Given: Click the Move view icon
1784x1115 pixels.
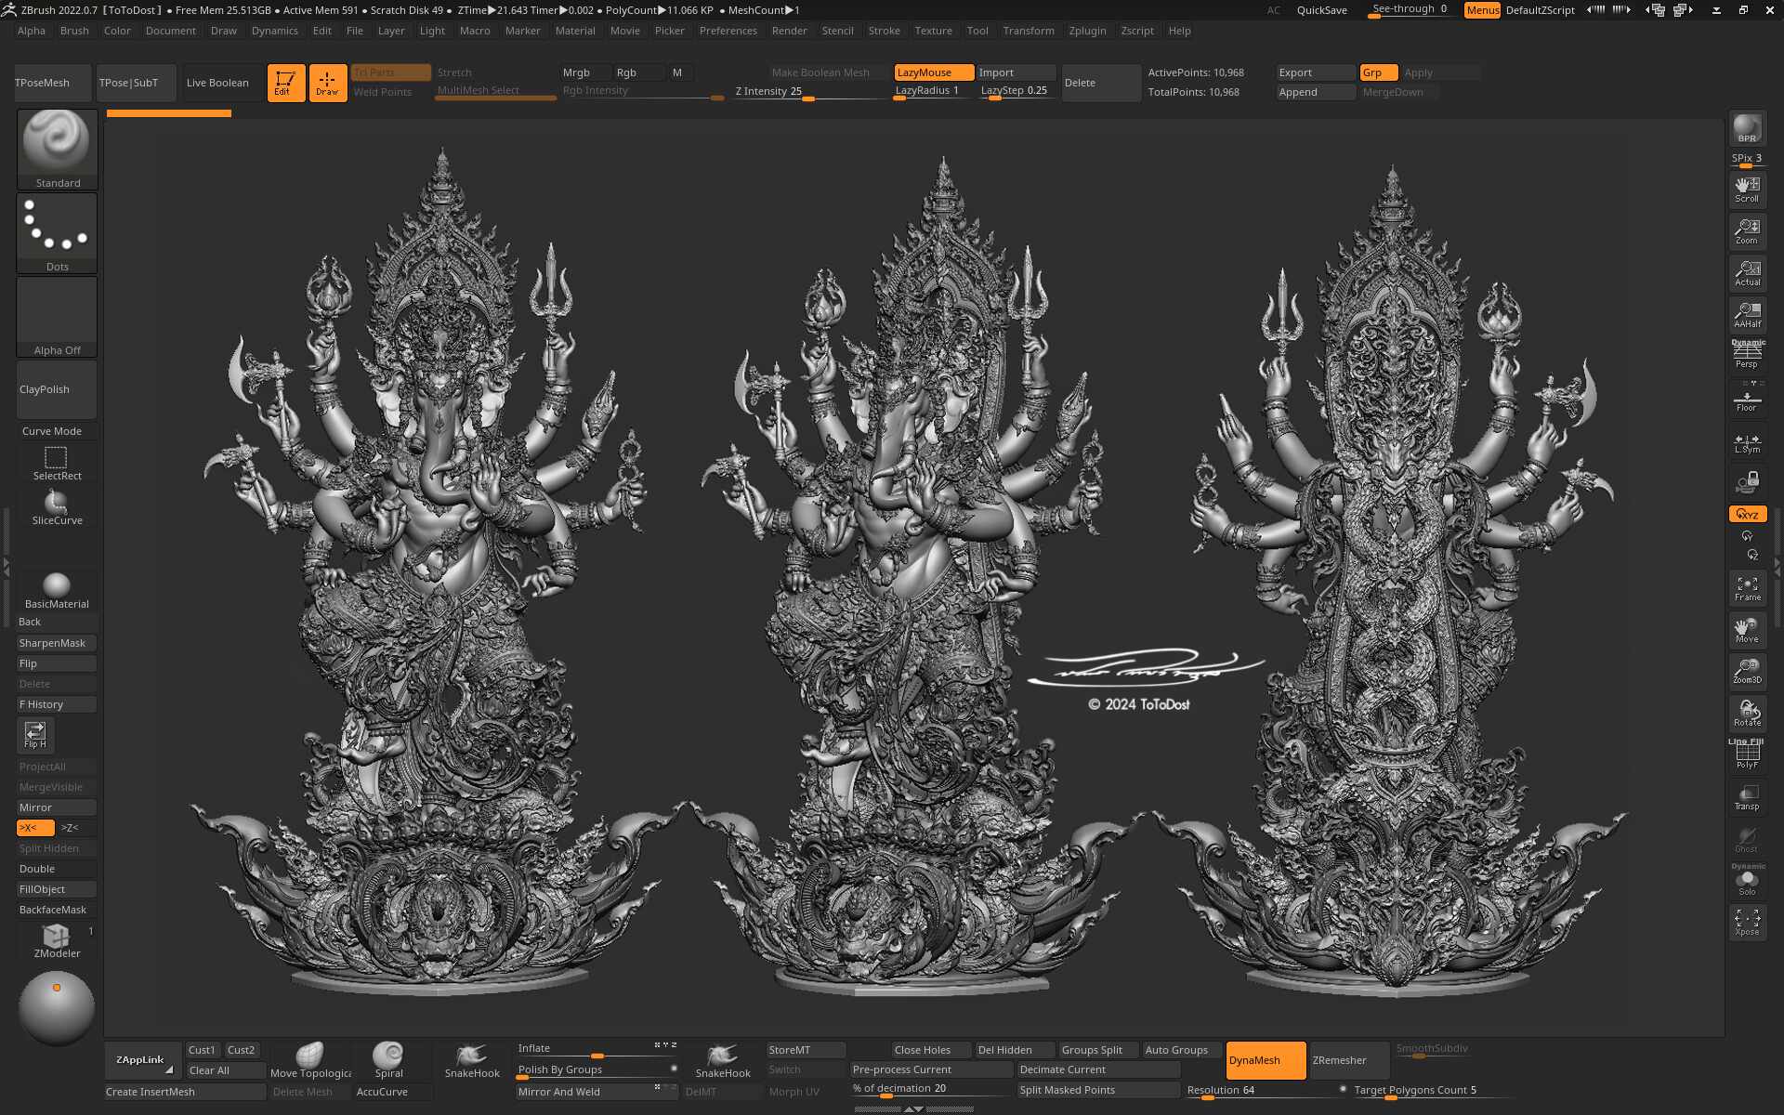Looking at the screenshot, I should (x=1747, y=630).
